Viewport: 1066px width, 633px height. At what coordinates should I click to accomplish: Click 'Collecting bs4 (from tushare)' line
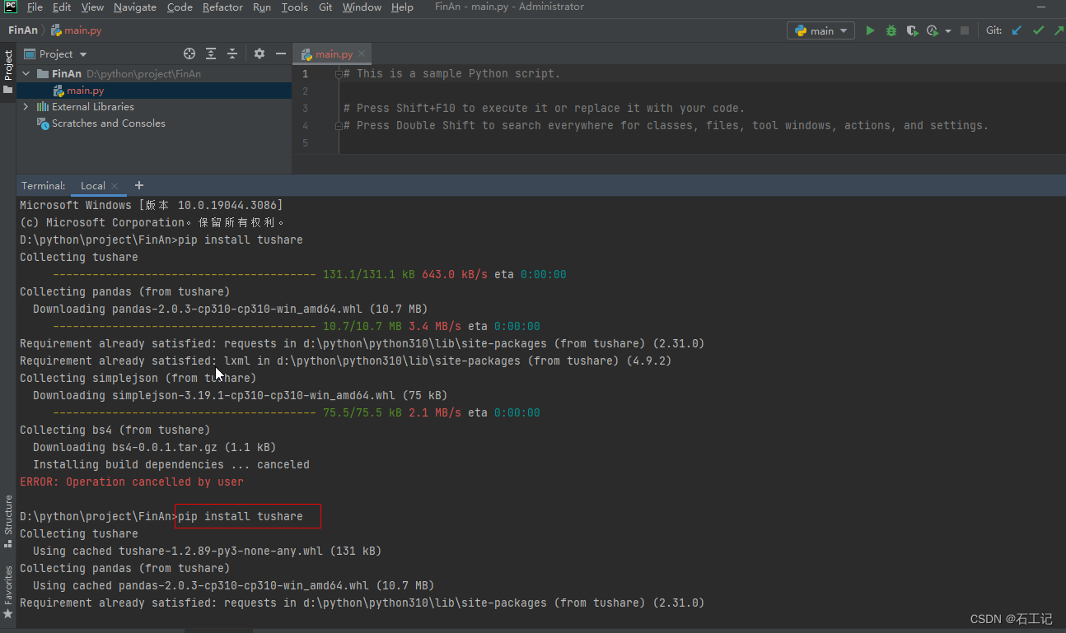point(115,431)
